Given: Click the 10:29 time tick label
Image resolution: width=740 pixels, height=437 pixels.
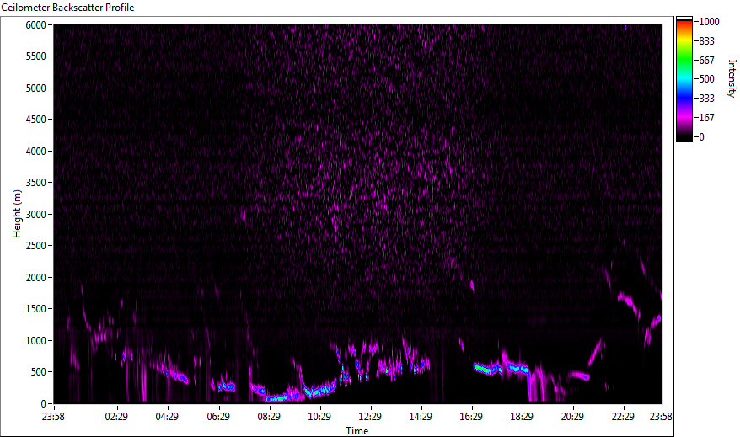Looking at the screenshot, I should (319, 417).
